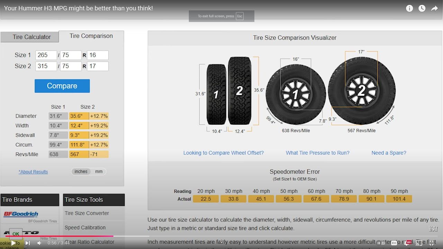This screenshot has height=249, width=443.
Task: Click Tire Size Comparison Visualizer heading
Action: [295, 38]
